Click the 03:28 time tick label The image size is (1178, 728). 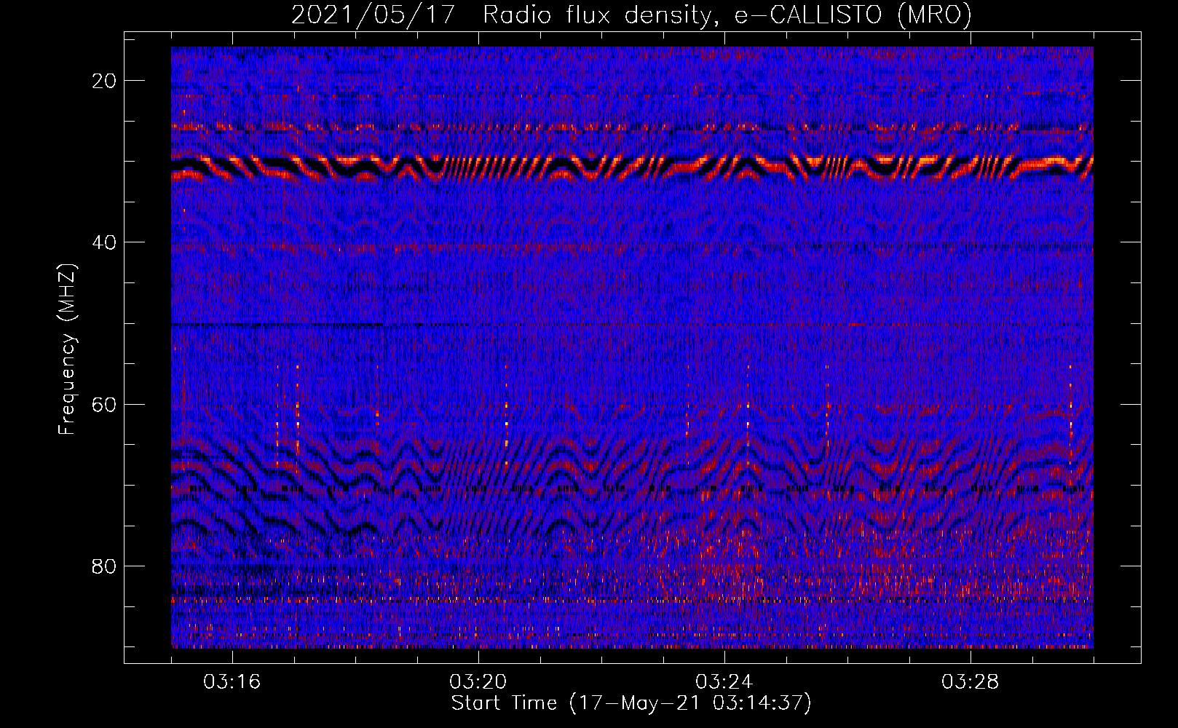click(x=971, y=681)
